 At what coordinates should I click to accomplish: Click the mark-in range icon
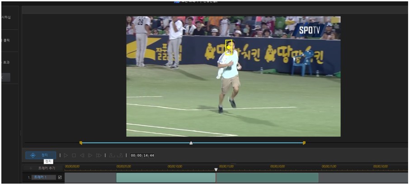(x=111, y=156)
